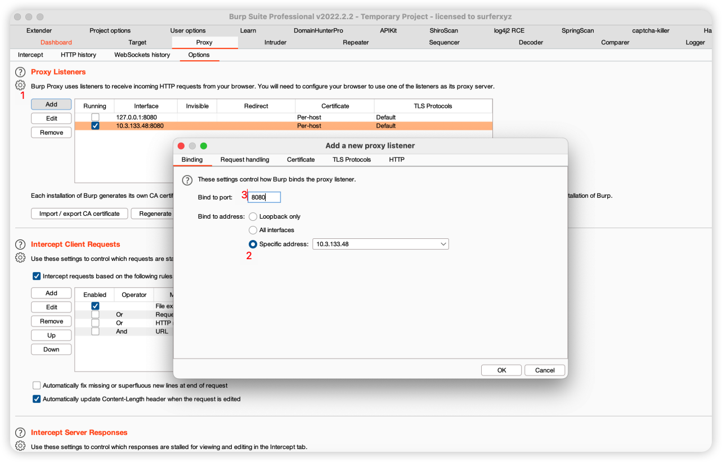Screen dimensions: 722x462
Task: Open help for Intercept Client Requests
Action: (x=20, y=244)
